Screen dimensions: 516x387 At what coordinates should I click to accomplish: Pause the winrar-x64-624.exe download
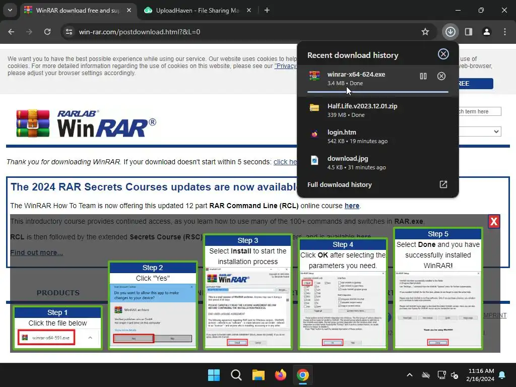point(423,77)
